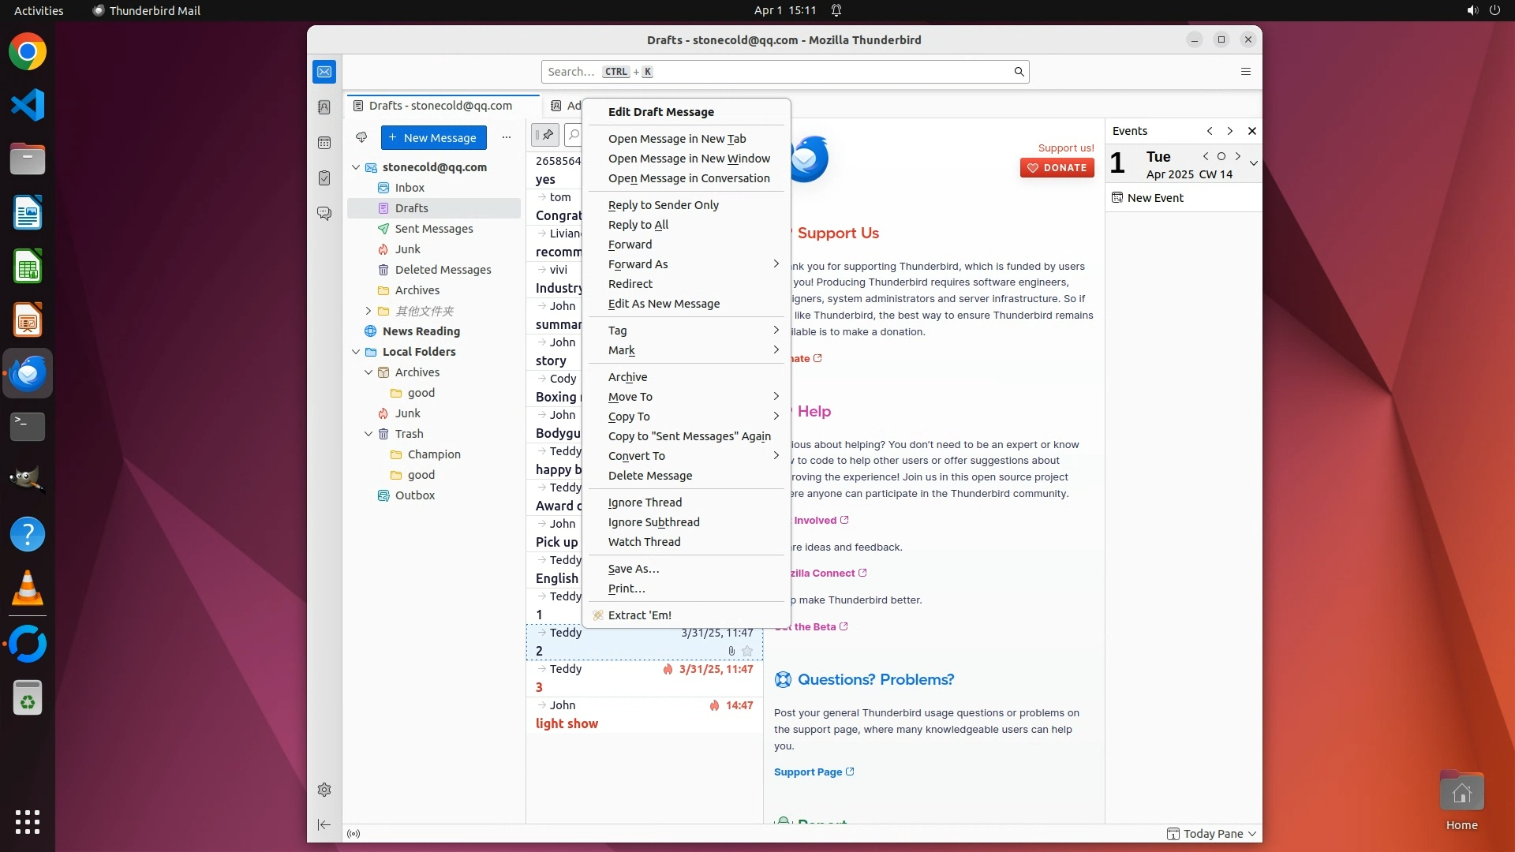Open the Chat spaces icon
The width and height of the screenshot is (1515, 852).
point(324,214)
